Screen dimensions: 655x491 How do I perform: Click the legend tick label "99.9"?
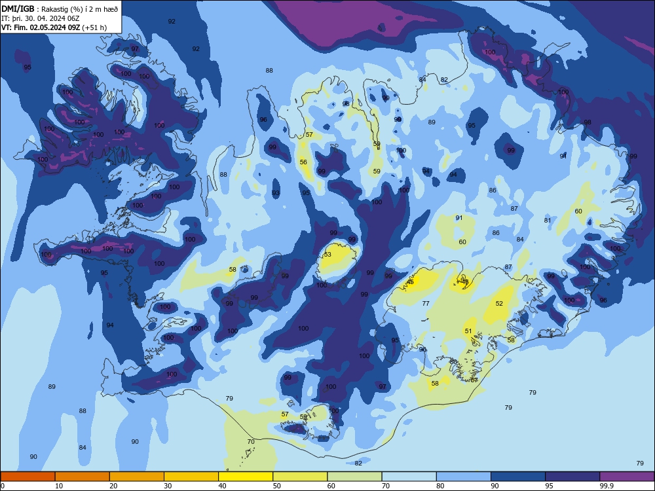[x=607, y=486]
